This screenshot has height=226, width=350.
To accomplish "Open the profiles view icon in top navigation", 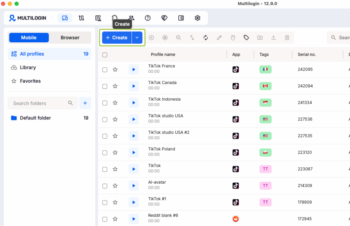I will tap(65, 18).
